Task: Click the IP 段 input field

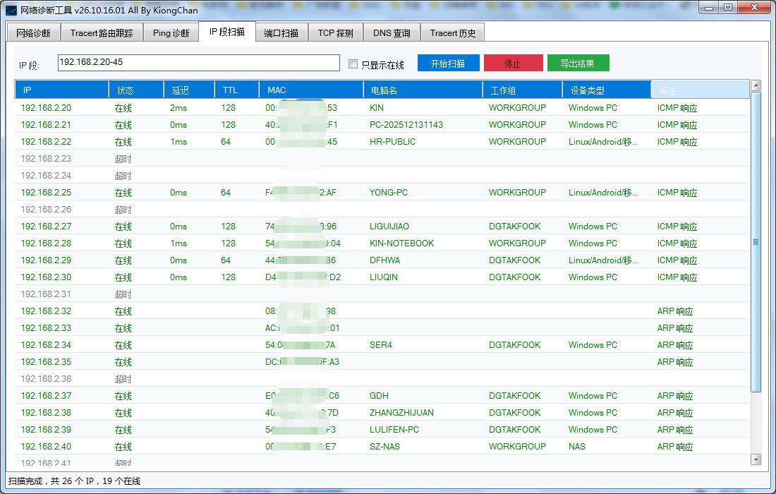Action: [x=198, y=63]
